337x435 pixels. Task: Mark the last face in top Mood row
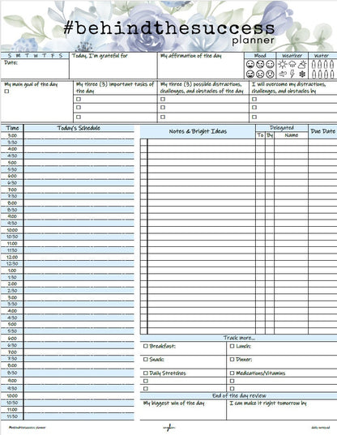point(270,64)
